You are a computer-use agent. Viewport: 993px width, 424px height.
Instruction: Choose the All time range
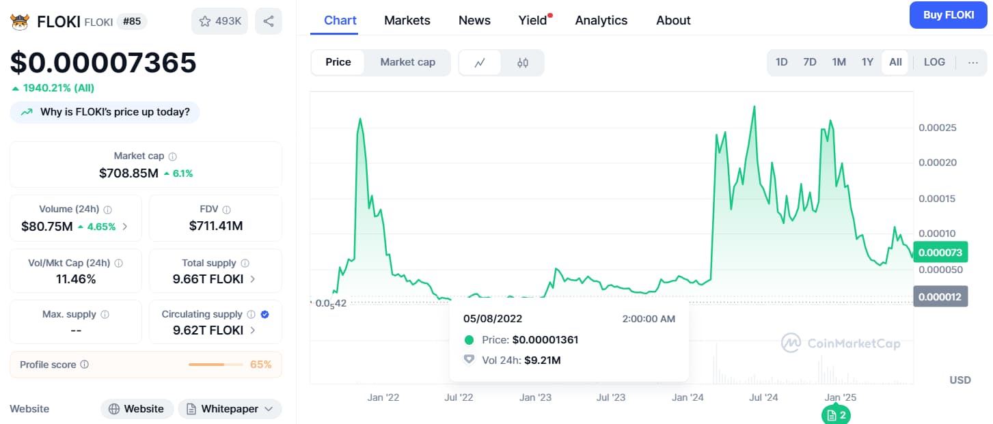[x=895, y=62]
